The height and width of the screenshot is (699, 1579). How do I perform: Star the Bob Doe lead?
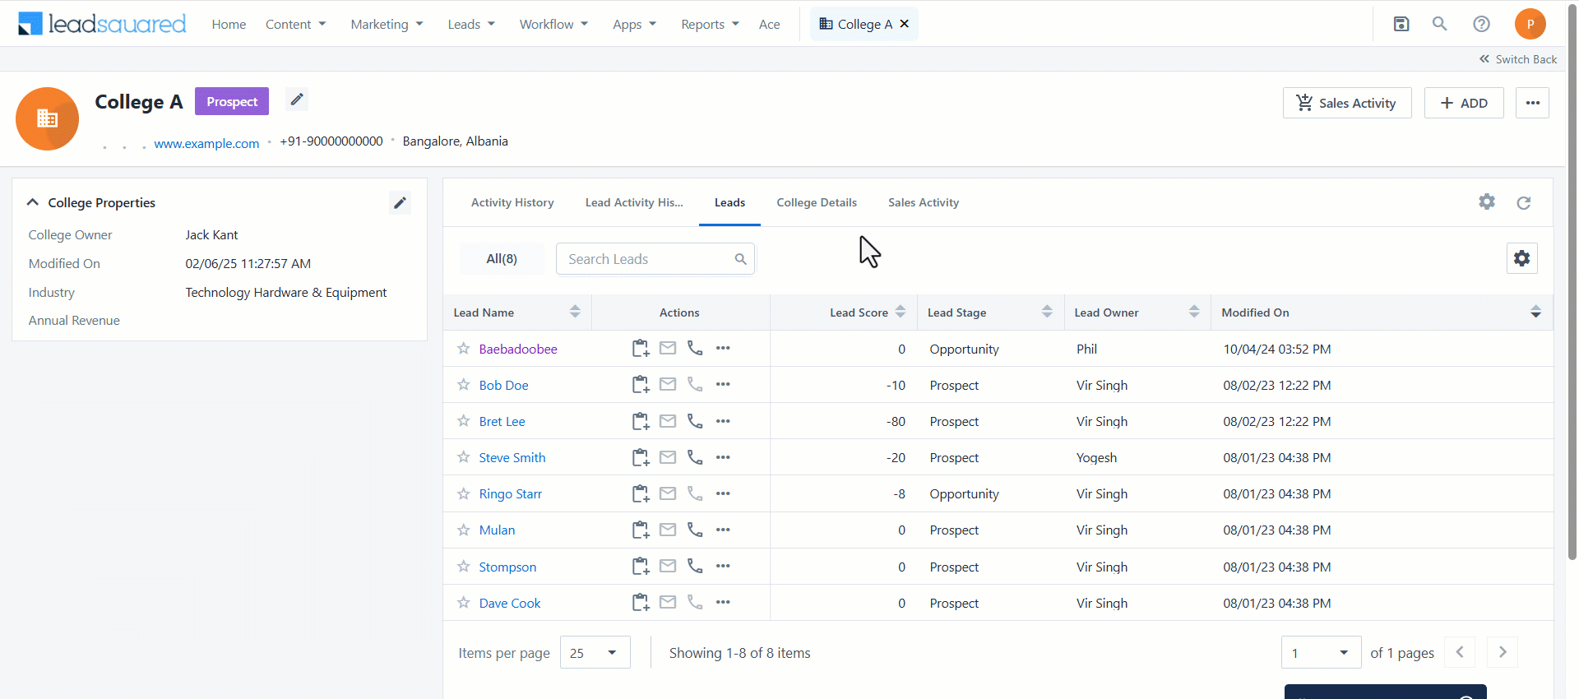click(464, 385)
